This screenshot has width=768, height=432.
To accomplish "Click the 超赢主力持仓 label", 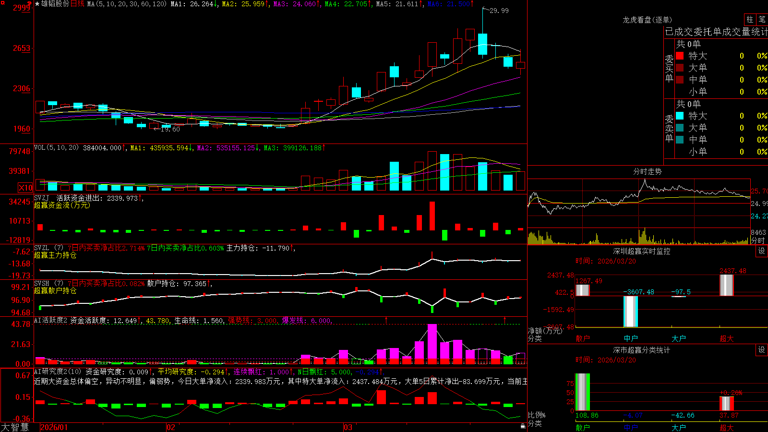I will point(55,255).
